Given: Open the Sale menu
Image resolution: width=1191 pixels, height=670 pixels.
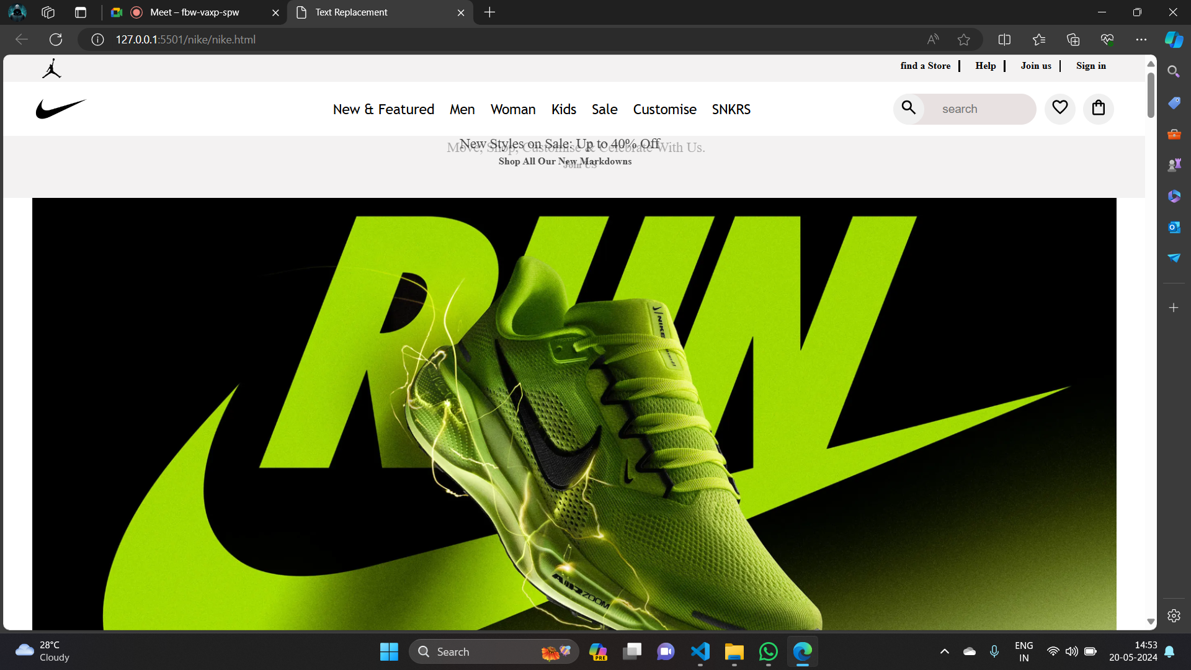Looking at the screenshot, I should pyautogui.click(x=604, y=109).
